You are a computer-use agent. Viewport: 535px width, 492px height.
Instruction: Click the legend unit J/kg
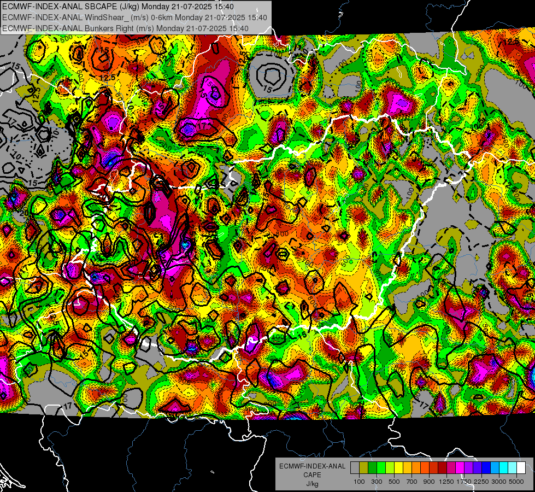312,484
